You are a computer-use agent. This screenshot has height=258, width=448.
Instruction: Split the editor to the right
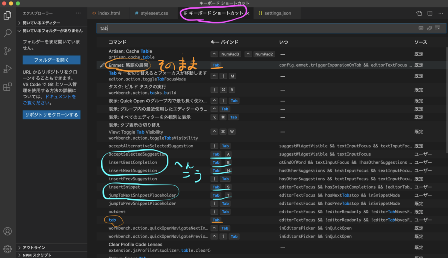tap(430, 13)
